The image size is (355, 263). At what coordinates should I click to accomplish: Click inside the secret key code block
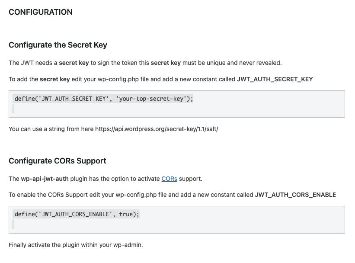[x=177, y=104]
